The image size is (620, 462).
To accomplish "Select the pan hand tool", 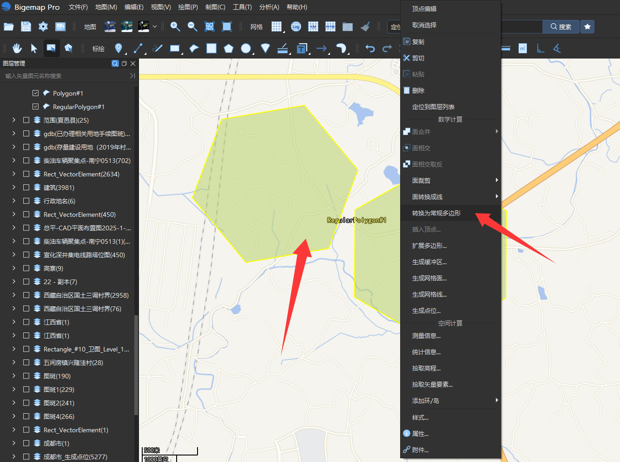I will pyautogui.click(x=17, y=48).
